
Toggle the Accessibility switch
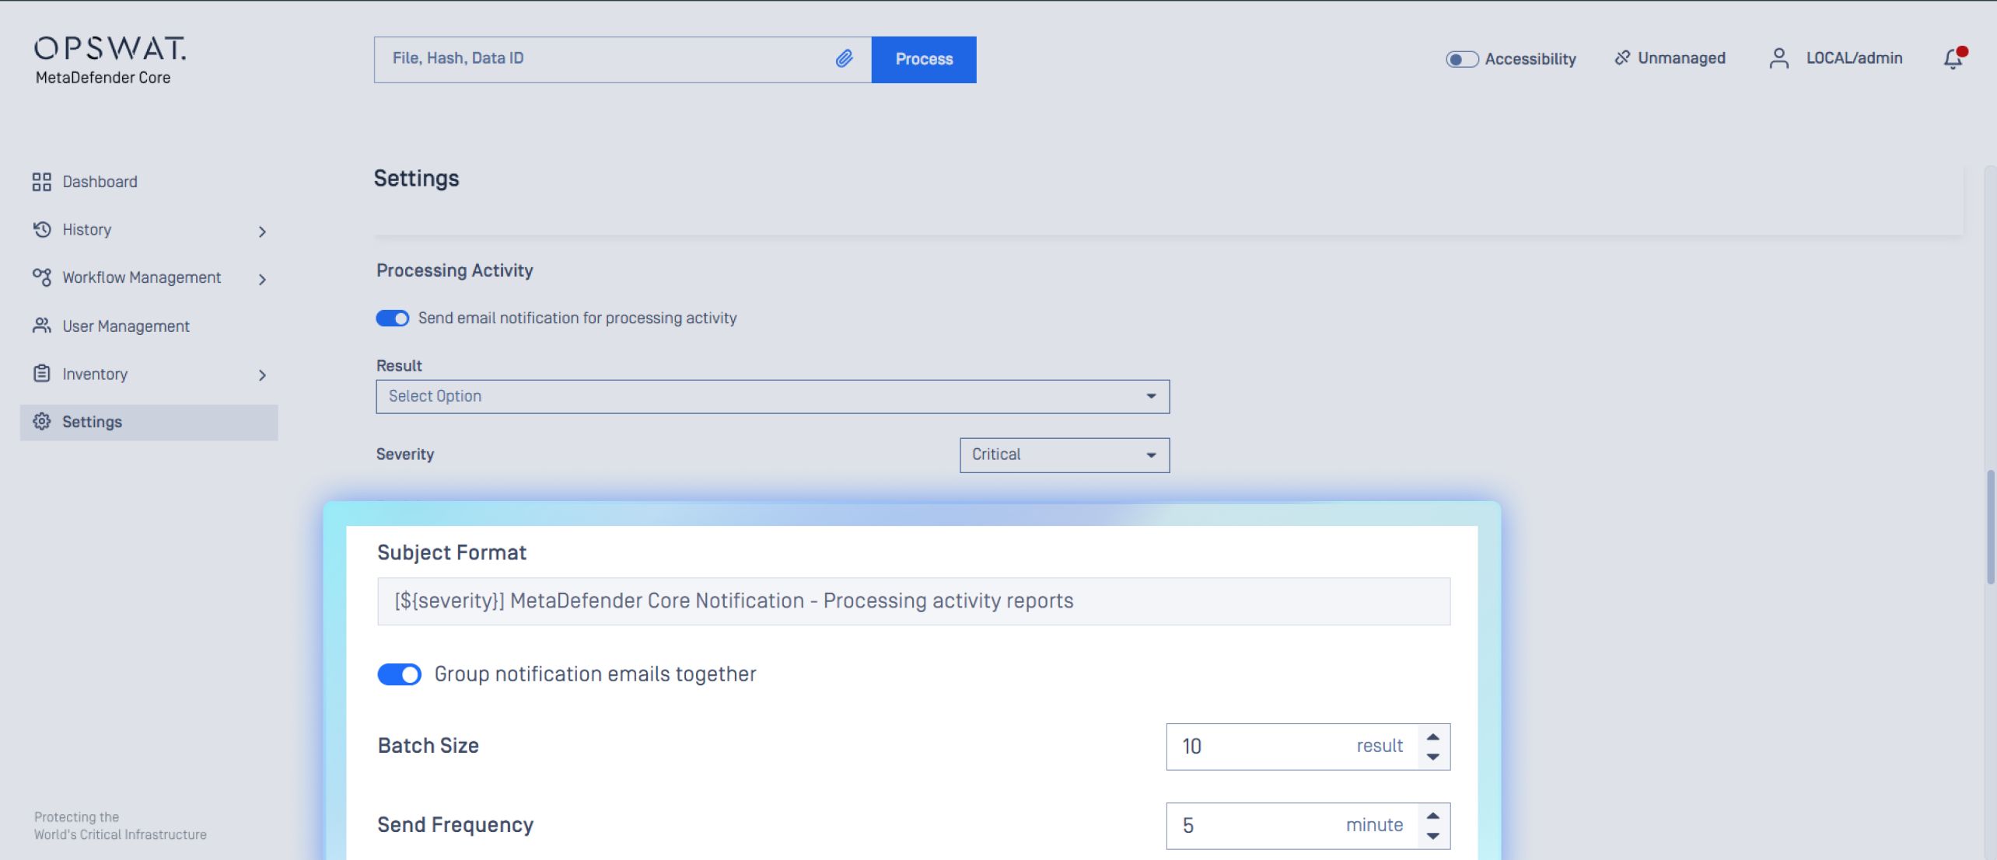click(x=1461, y=59)
